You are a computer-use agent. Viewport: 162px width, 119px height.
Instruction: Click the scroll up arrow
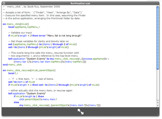click(158, 102)
